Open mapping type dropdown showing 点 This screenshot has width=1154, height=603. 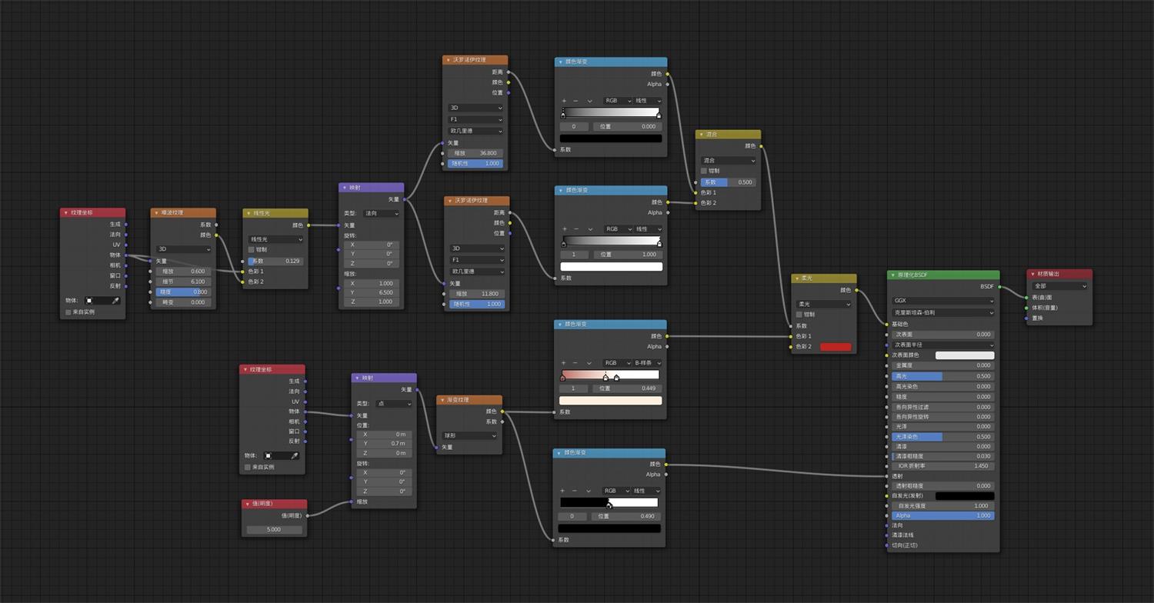tap(394, 403)
